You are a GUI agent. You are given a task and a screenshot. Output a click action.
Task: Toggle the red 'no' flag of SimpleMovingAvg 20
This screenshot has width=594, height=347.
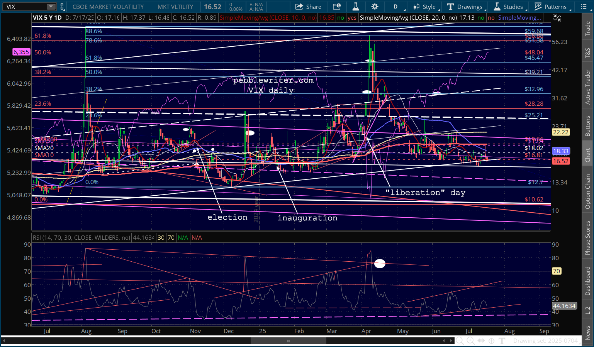point(491,18)
